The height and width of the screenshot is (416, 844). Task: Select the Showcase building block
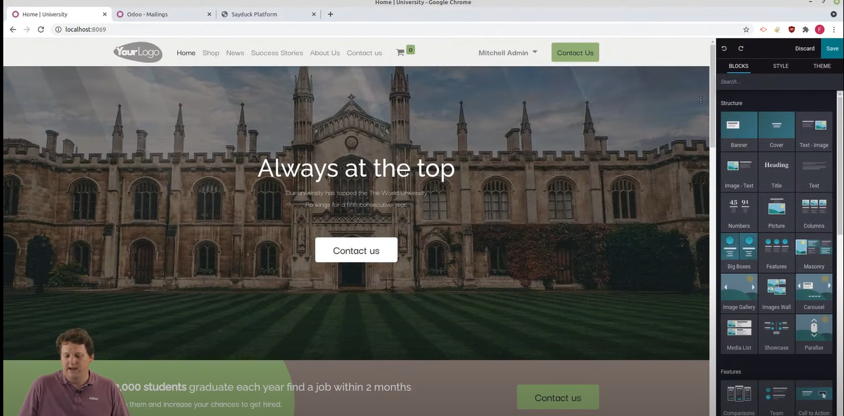coord(776,333)
